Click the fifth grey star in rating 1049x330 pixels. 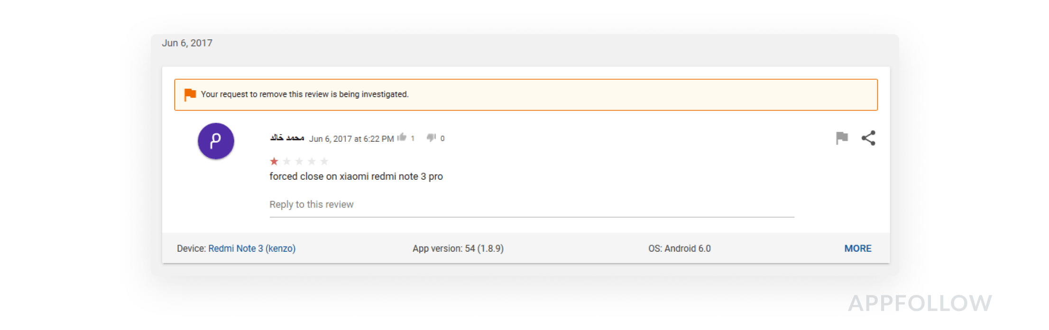[x=324, y=162]
